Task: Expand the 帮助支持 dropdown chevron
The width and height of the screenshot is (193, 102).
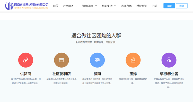Action: [115, 6]
